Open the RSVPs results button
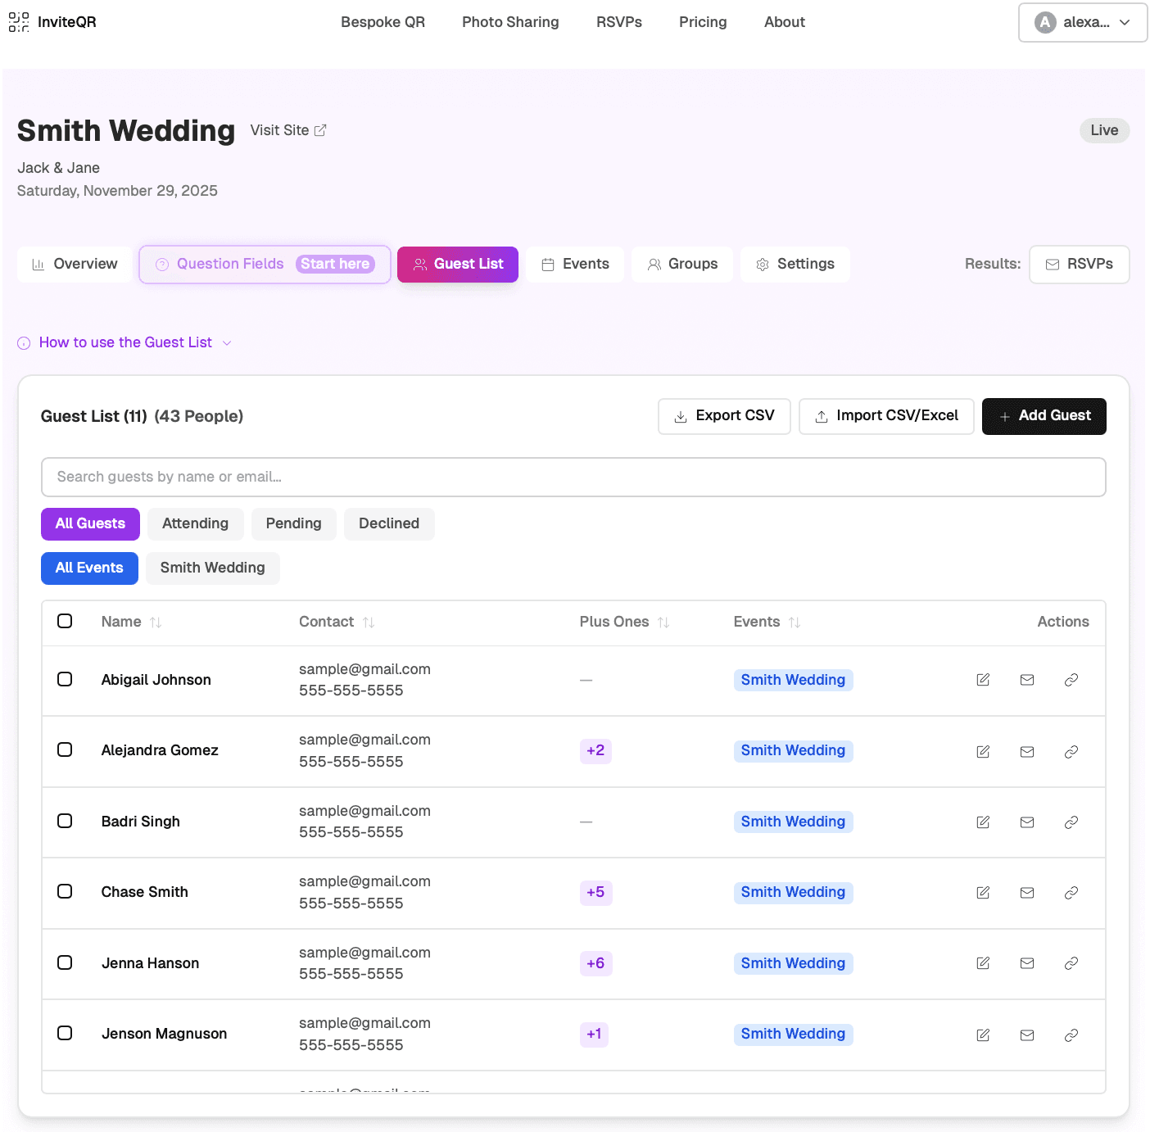1150x1132 pixels. tap(1079, 264)
